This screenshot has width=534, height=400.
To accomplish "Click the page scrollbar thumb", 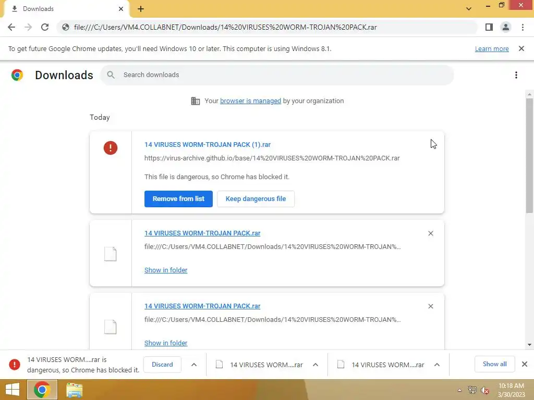I will click(529, 155).
